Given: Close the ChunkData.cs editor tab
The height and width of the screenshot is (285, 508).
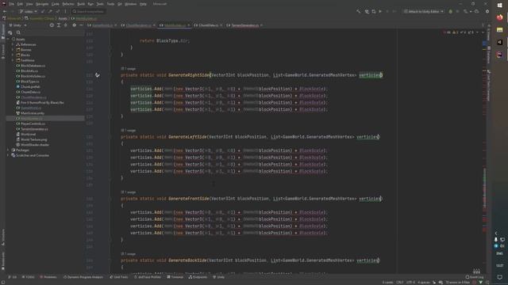Looking at the screenshot, I should (x=221, y=25).
